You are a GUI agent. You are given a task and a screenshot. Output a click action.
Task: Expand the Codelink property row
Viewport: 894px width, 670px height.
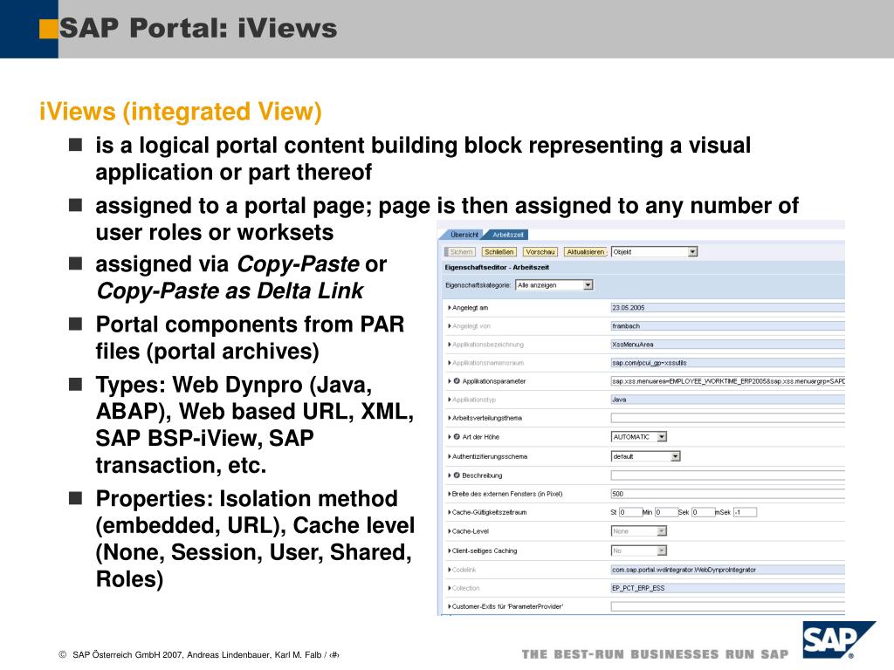[450, 570]
